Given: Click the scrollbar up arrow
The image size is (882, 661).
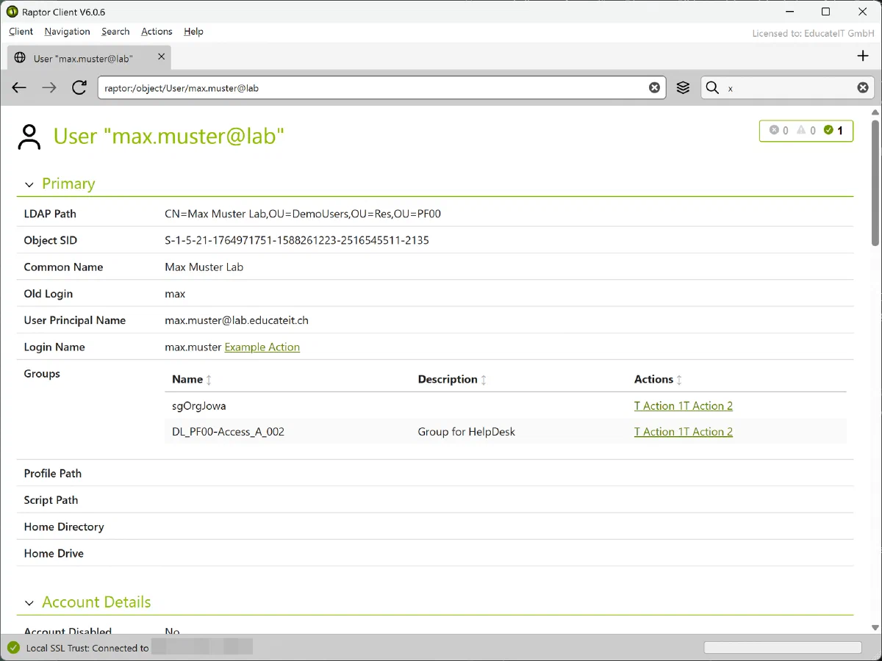Looking at the screenshot, I should pyautogui.click(x=875, y=112).
